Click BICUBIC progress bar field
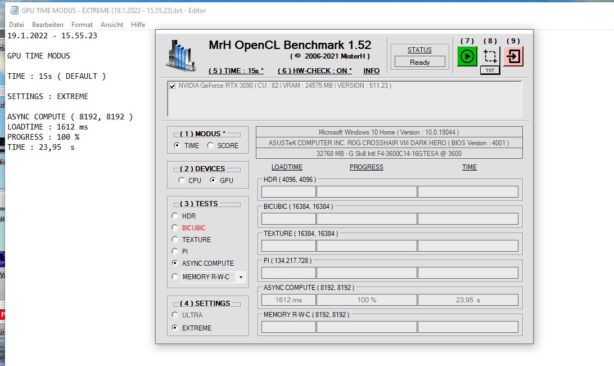This screenshot has width=614, height=366. pyautogui.click(x=367, y=219)
